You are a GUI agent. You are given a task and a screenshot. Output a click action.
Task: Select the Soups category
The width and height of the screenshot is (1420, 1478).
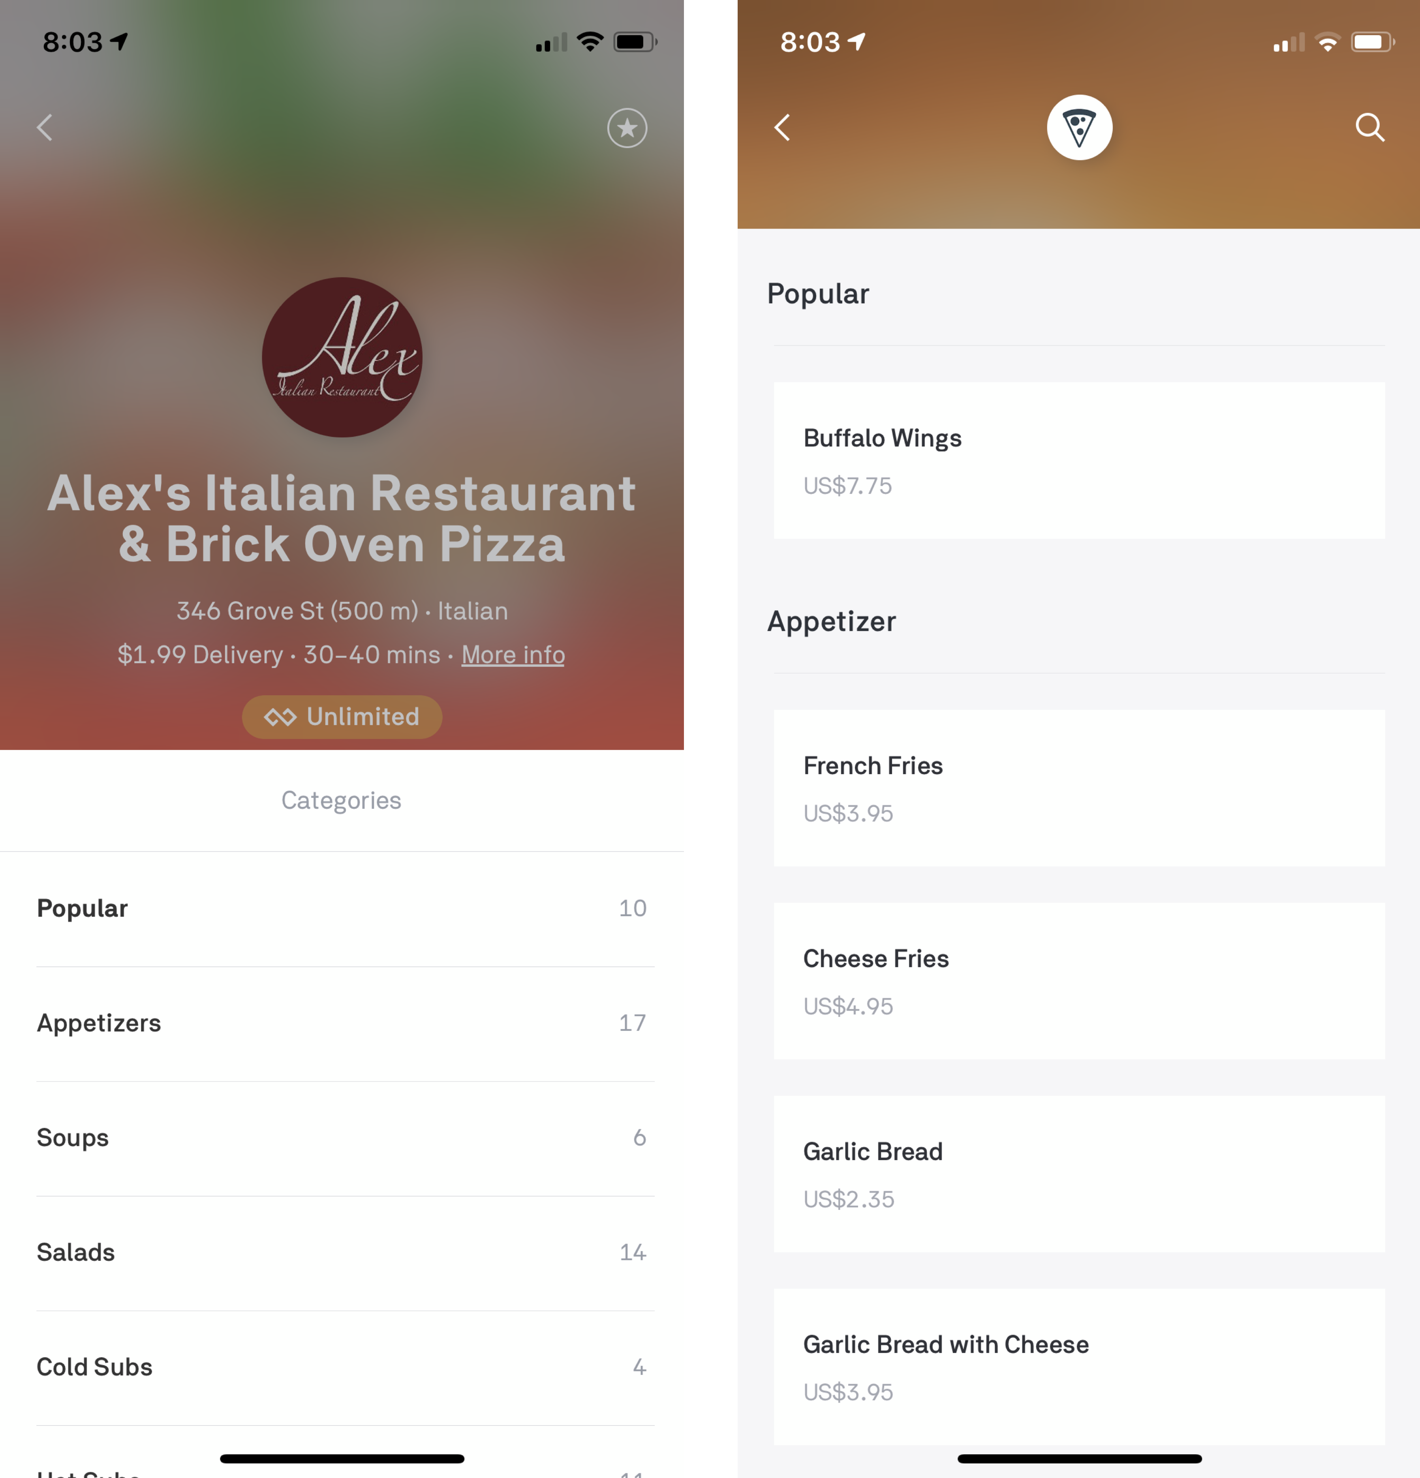[340, 1136]
